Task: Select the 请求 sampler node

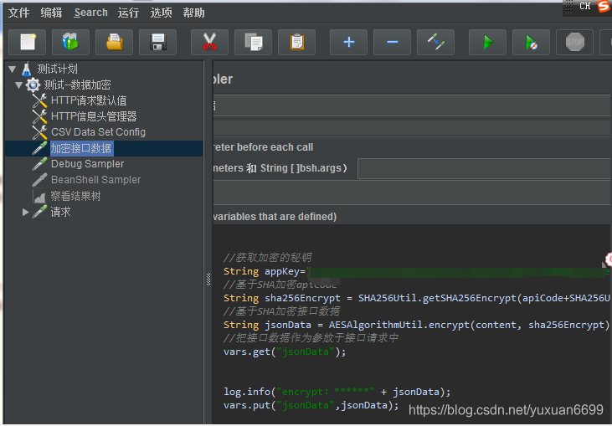Action: (60, 212)
